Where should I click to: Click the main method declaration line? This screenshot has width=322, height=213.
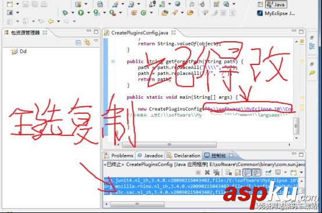point(182,97)
